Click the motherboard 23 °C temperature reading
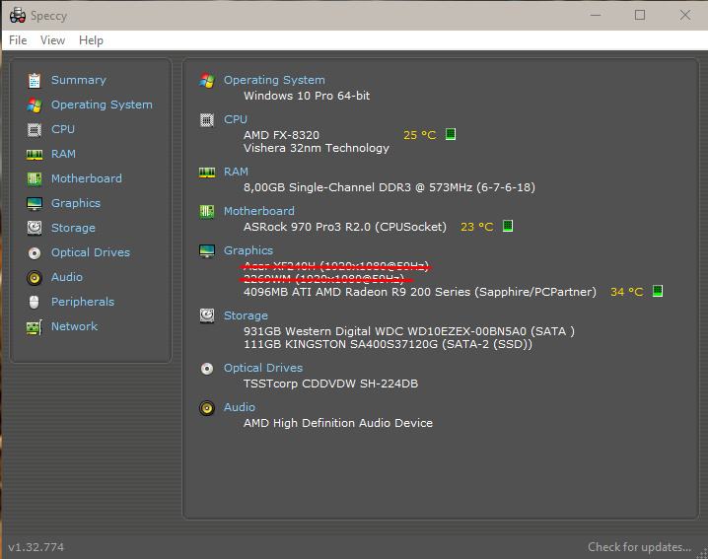The width and height of the screenshot is (708, 559). coord(476,226)
